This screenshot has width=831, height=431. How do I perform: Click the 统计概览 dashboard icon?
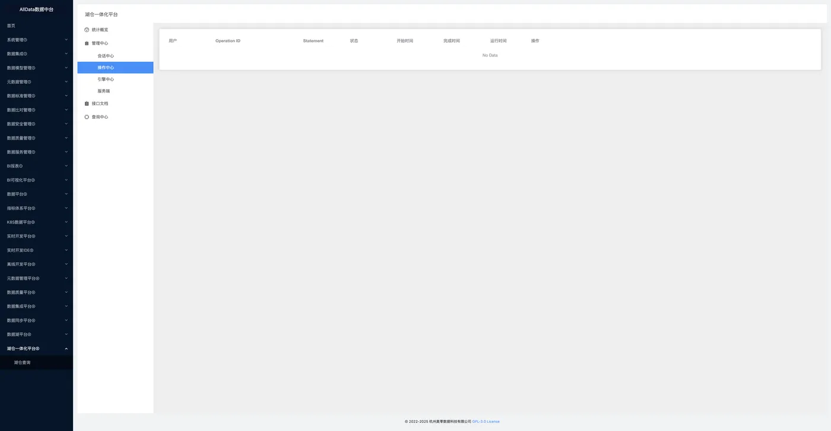click(x=87, y=30)
